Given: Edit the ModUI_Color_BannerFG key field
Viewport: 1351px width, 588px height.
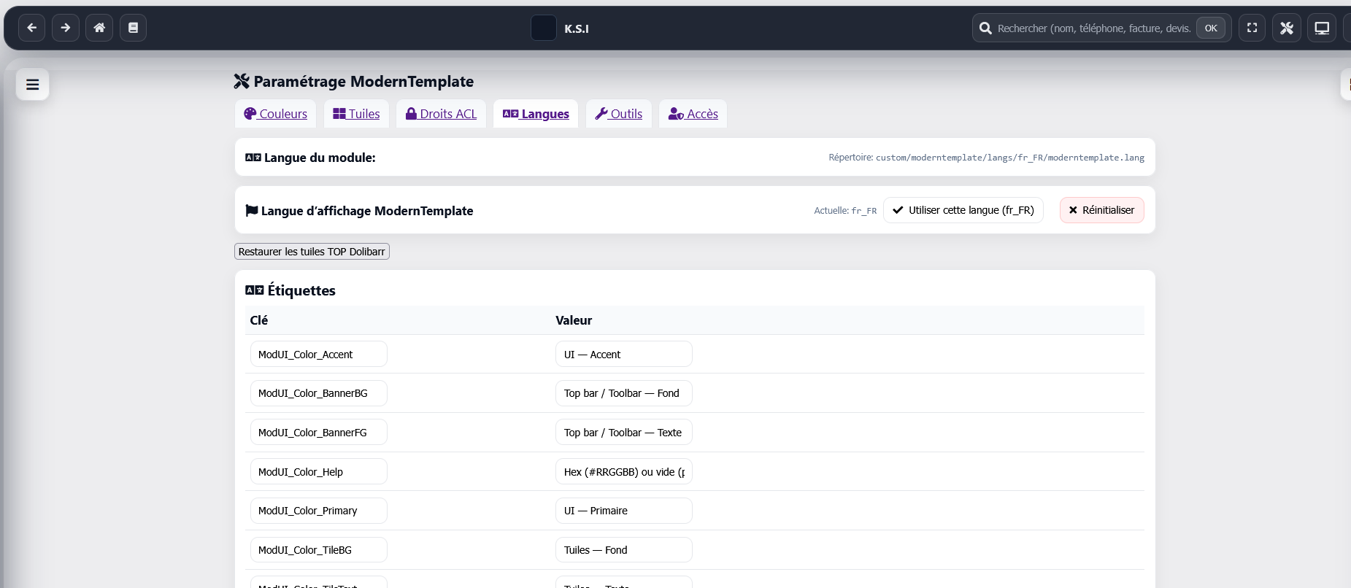Looking at the screenshot, I should 319,433.
